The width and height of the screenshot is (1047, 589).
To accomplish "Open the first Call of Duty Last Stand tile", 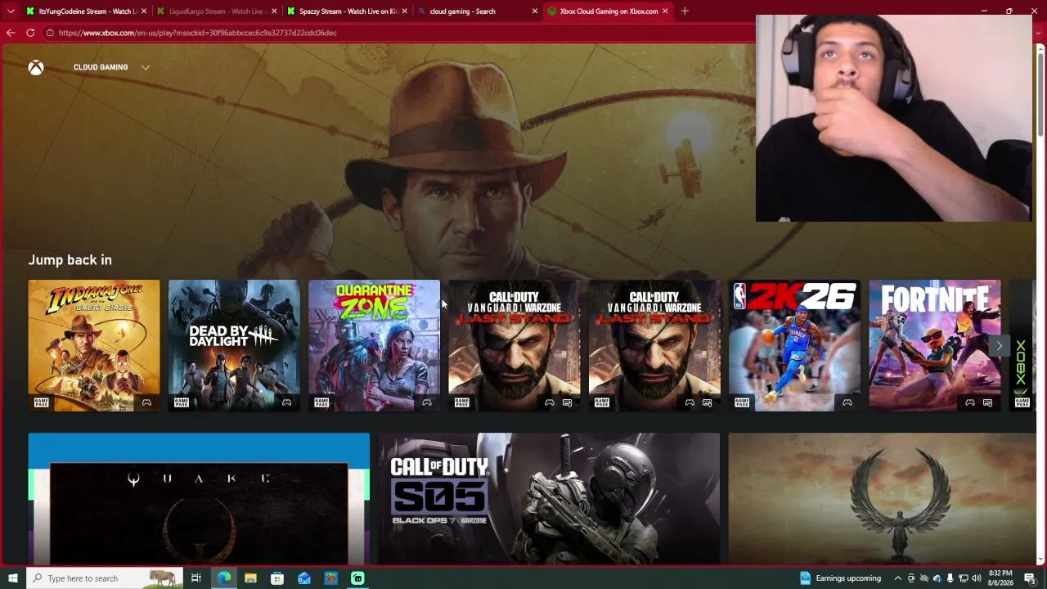I will pyautogui.click(x=515, y=345).
